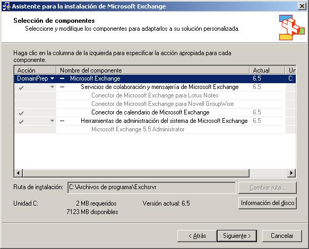This screenshot has height=249, width=309.
Task: Open the DomainPrep action dropdown
Action: point(52,78)
